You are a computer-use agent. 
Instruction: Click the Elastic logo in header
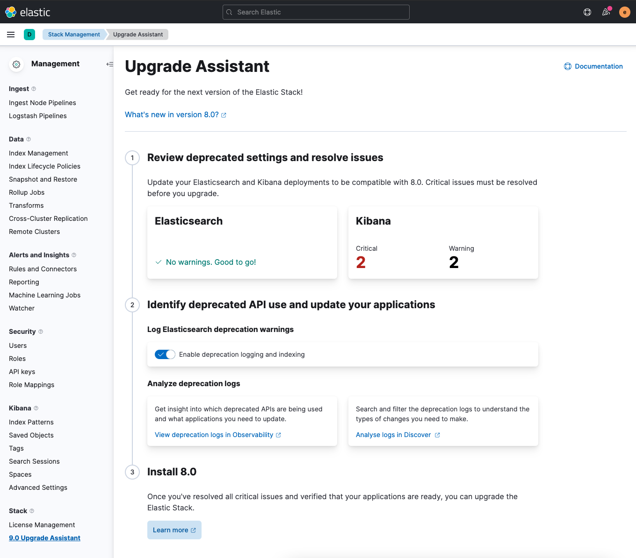(28, 12)
